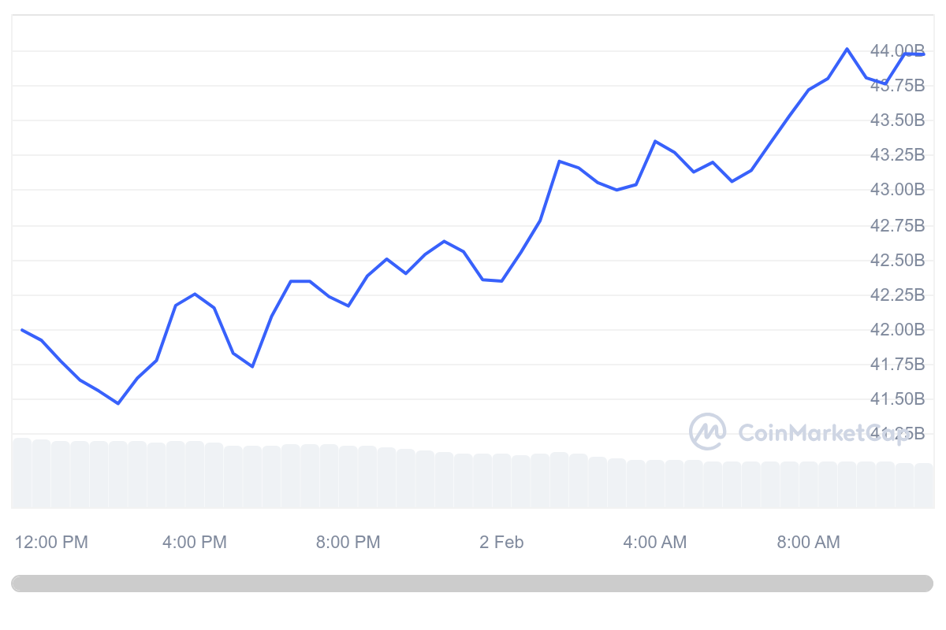
Task: Click the 12:00 PM time axis label
Action: pyautogui.click(x=52, y=543)
